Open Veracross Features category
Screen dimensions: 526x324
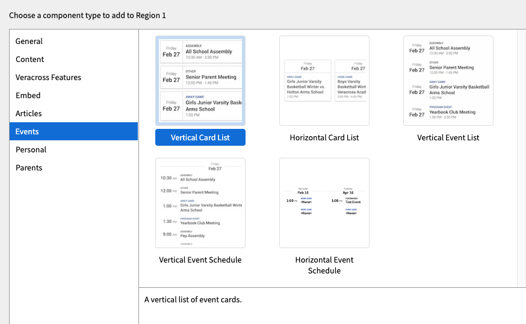point(48,77)
